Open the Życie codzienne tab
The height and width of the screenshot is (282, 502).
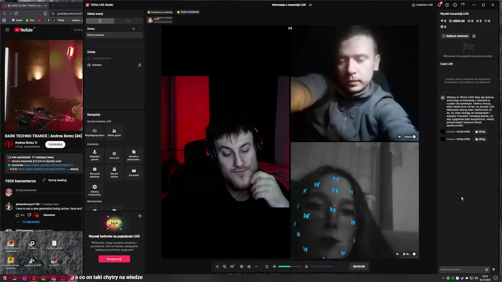[x=188, y=12]
